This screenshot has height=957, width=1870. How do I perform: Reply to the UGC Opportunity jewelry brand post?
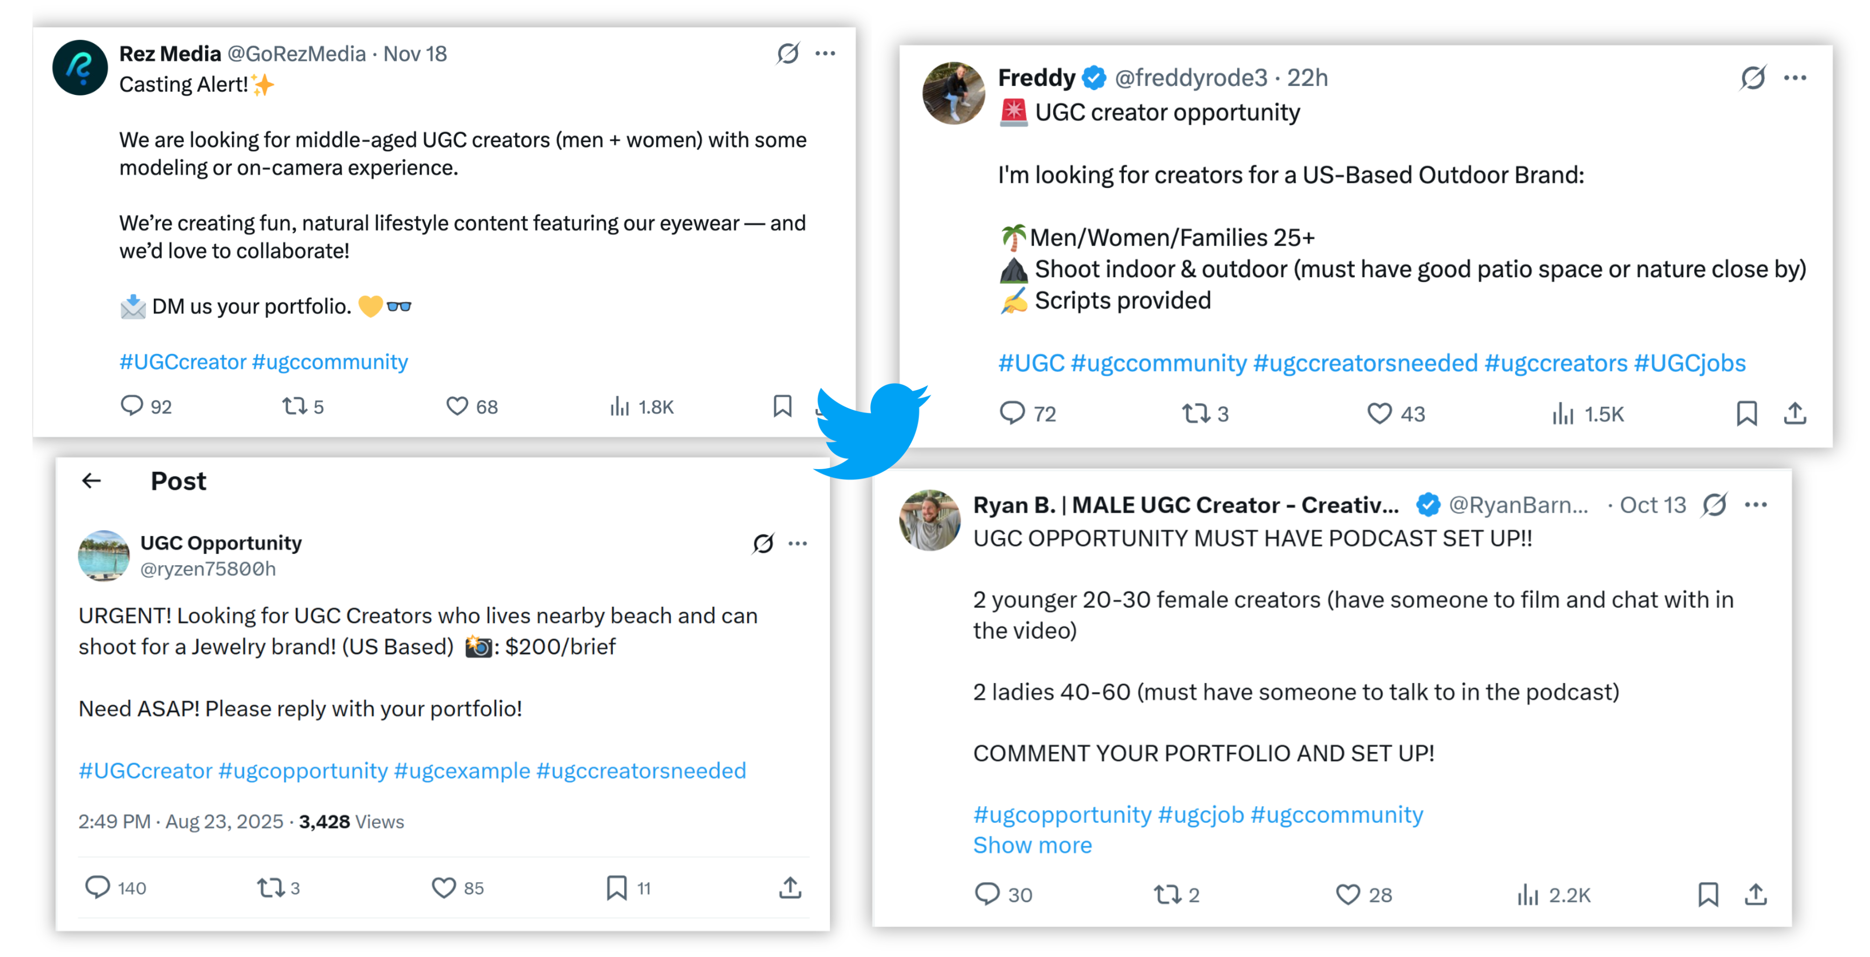[x=97, y=887]
